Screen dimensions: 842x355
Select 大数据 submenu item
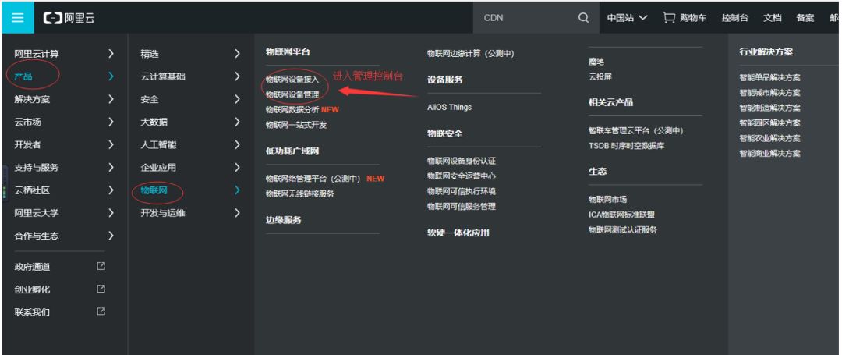[x=154, y=122]
